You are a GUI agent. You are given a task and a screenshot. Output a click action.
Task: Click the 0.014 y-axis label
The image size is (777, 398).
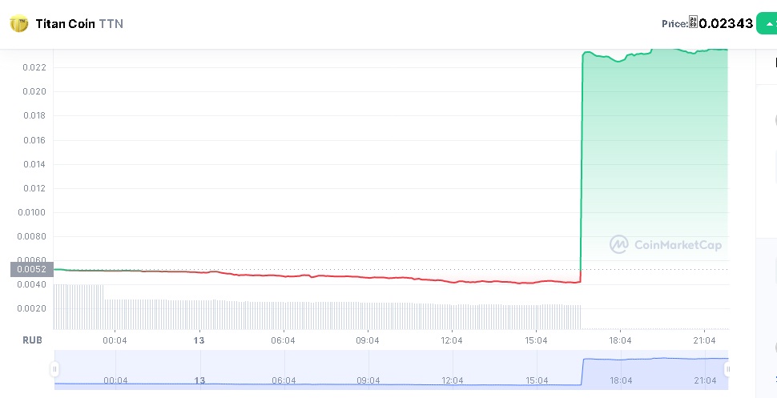point(34,164)
